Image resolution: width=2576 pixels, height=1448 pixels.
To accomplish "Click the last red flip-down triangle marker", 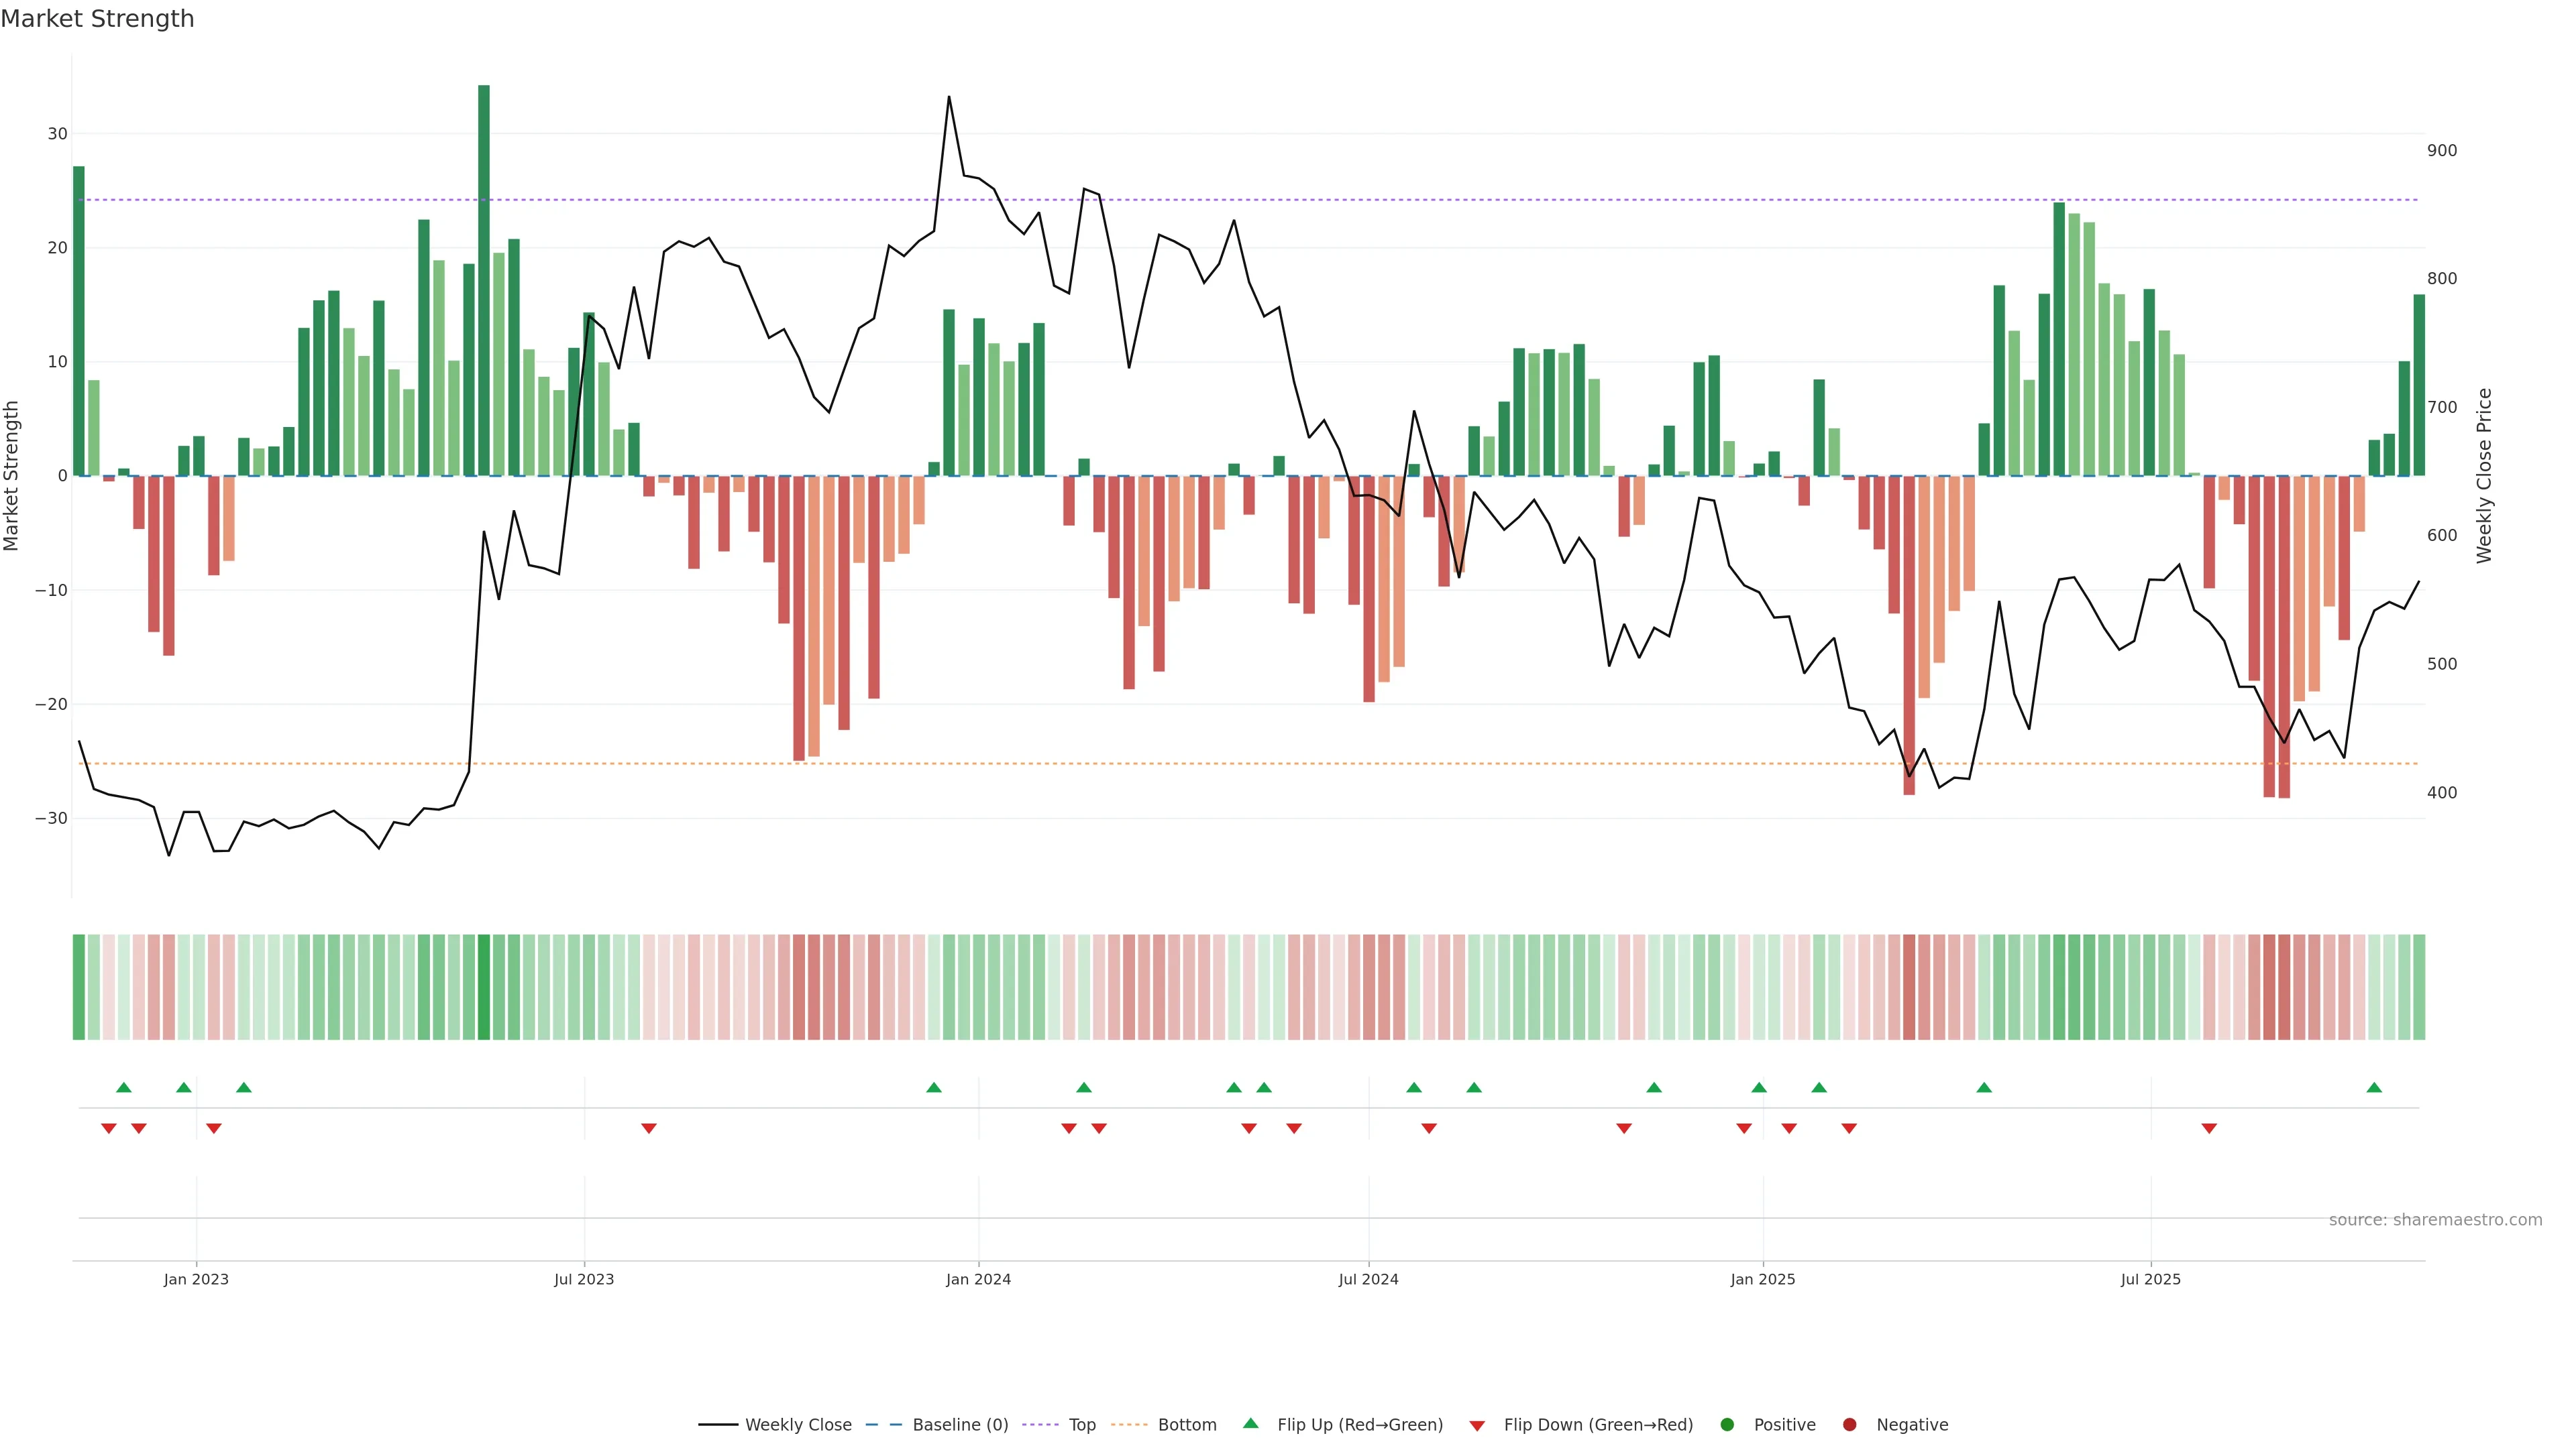I will (x=2209, y=1128).
